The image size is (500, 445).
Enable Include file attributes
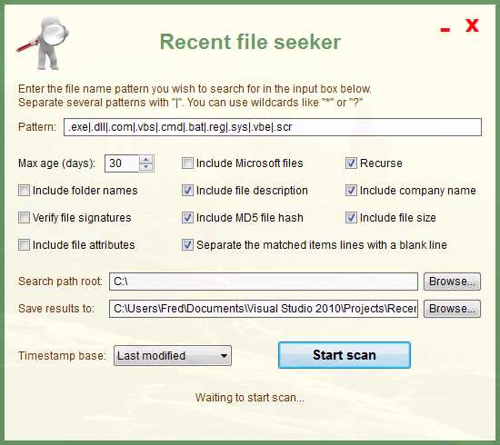[x=24, y=245]
